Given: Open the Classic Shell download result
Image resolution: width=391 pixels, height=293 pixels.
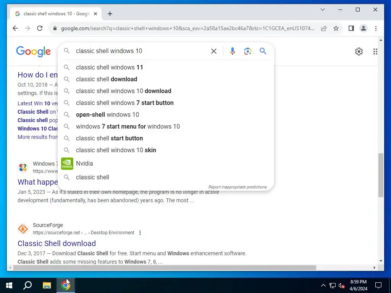Looking at the screenshot, I should (57, 243).
